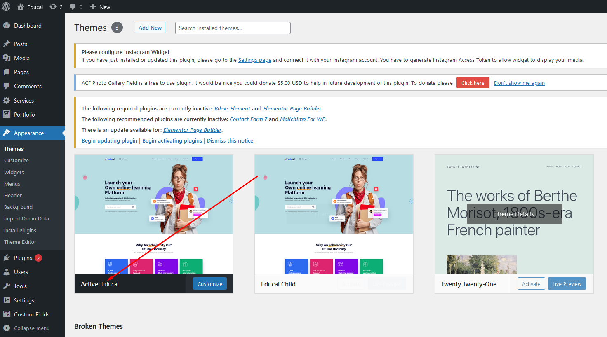Image resolution: width=607 pixels, height=337 pixels.
Task: Click the Dashboard gauge icon
Action: [7, 25]
